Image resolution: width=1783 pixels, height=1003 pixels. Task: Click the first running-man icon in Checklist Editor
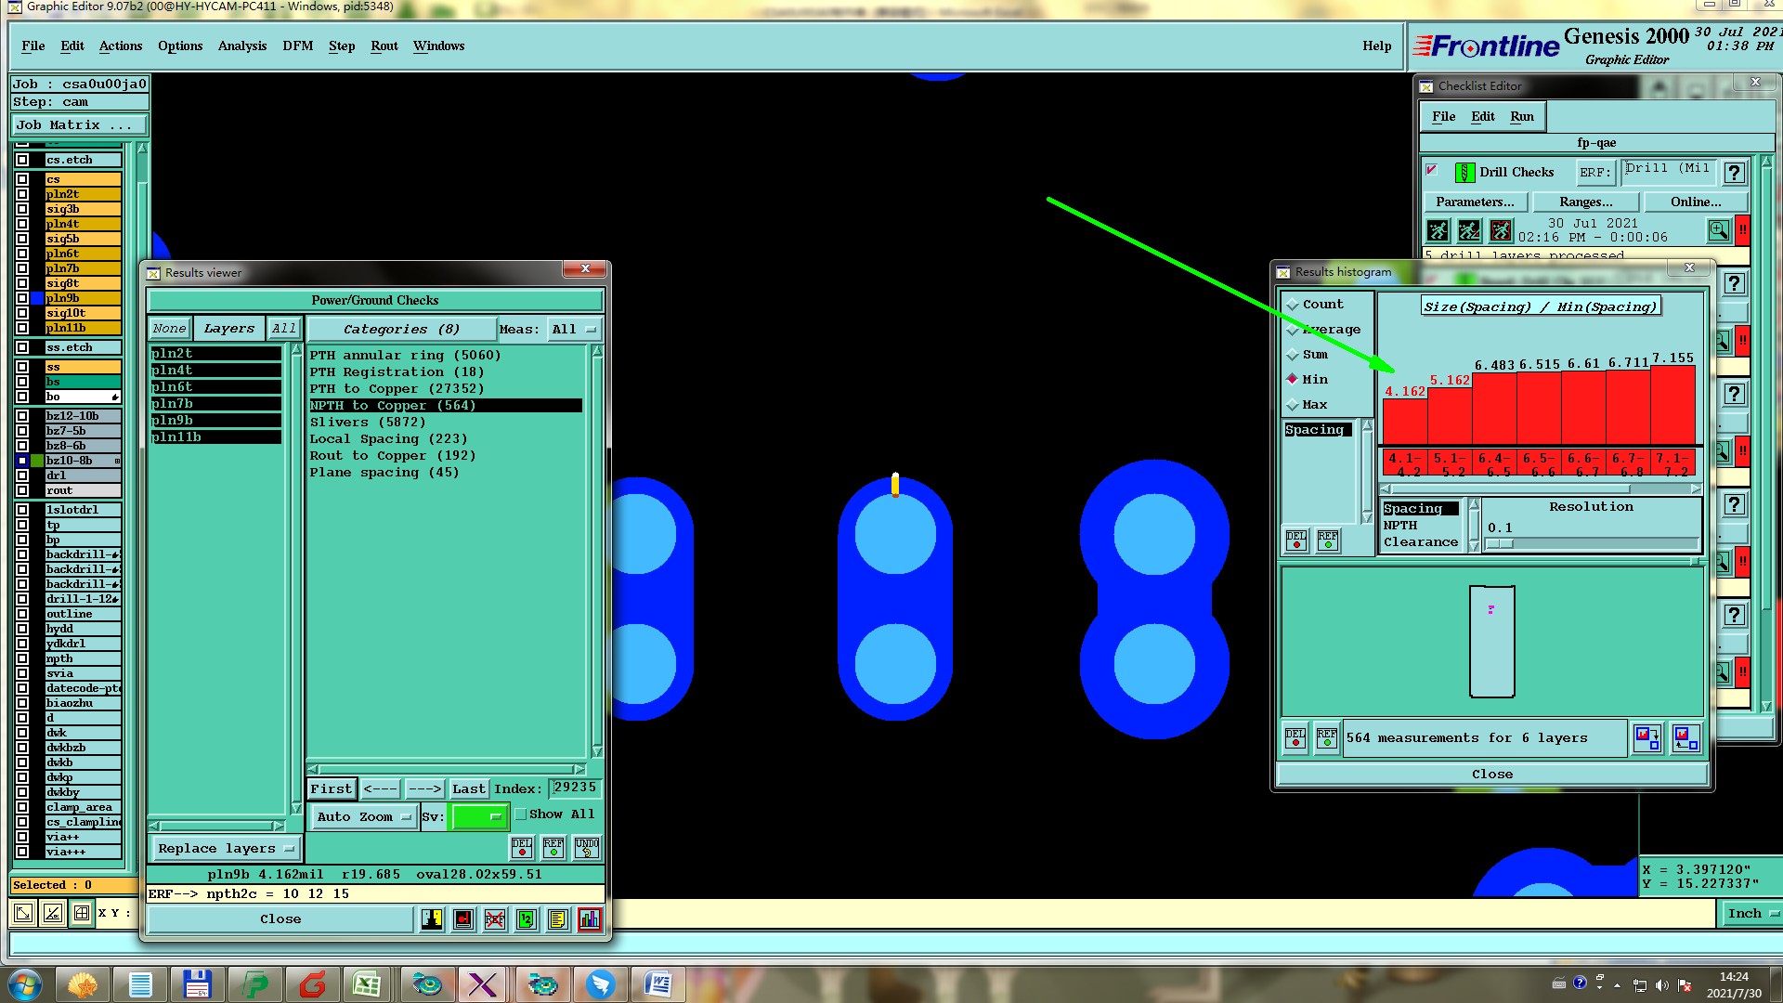(x=1438, y=229)
